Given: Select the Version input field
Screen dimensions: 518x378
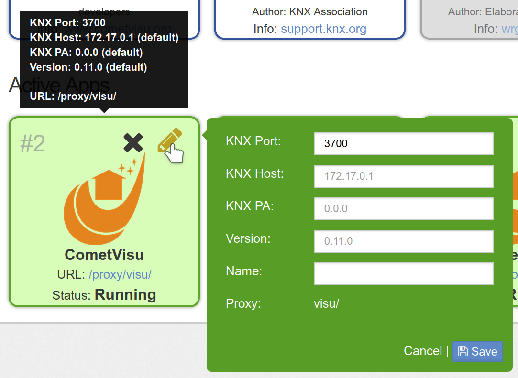Looking at the screenshot, I should (403, 241).
